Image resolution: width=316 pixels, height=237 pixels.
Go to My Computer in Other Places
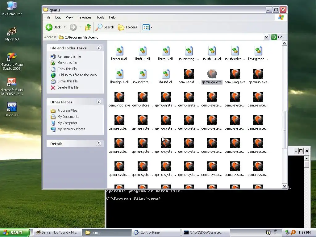click(67, 123)
